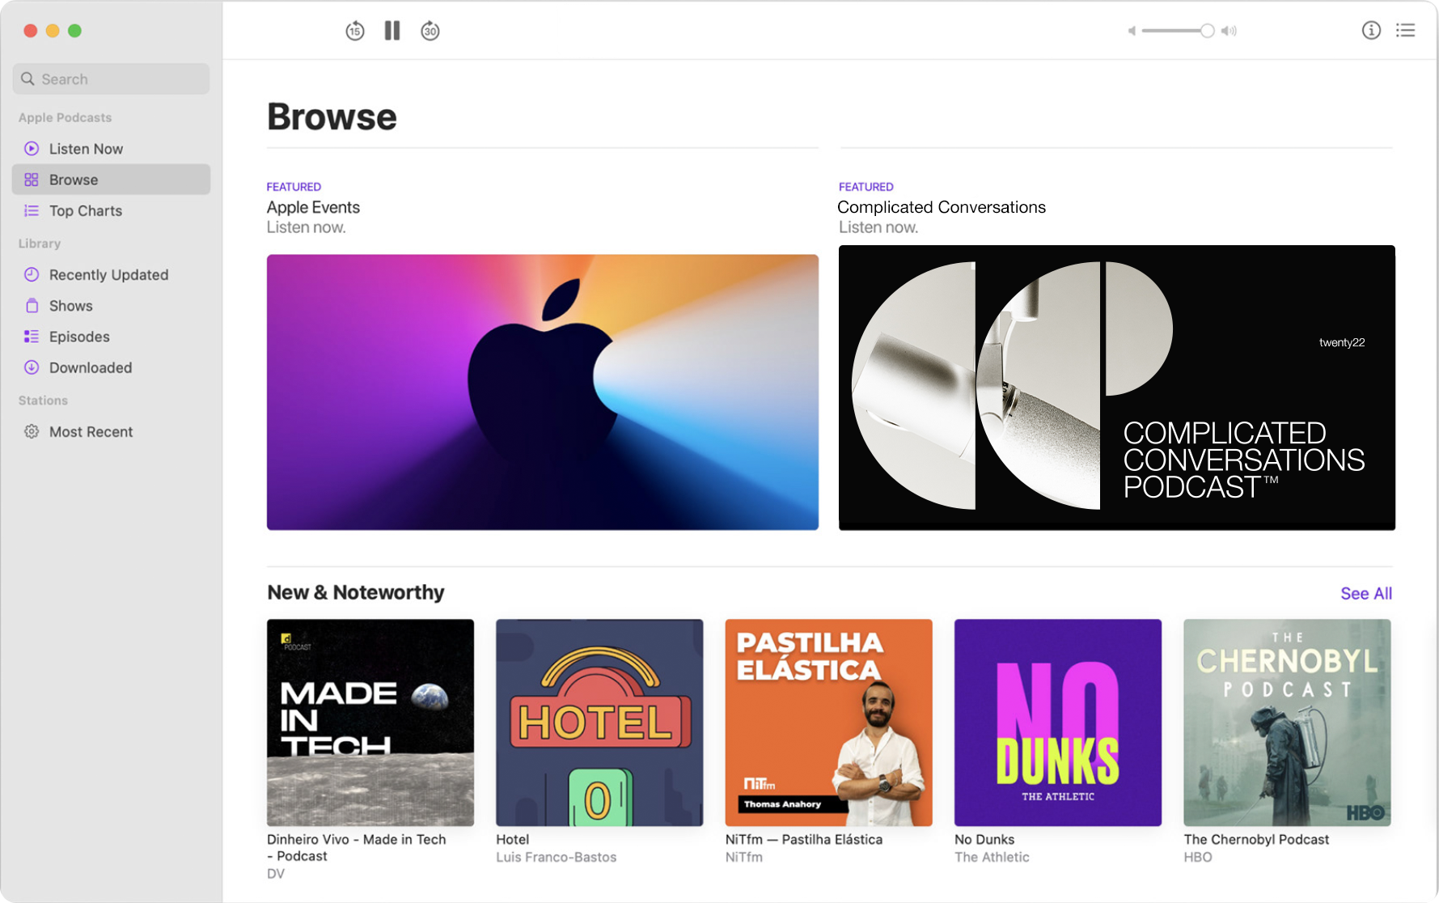Click See All for New & Noteworthy
The width and height of the screenshot is (1439, 903).
point(1366,593)
